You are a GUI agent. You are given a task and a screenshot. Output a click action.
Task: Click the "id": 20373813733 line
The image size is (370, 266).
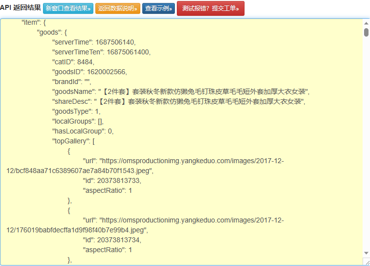pos(112,181)
